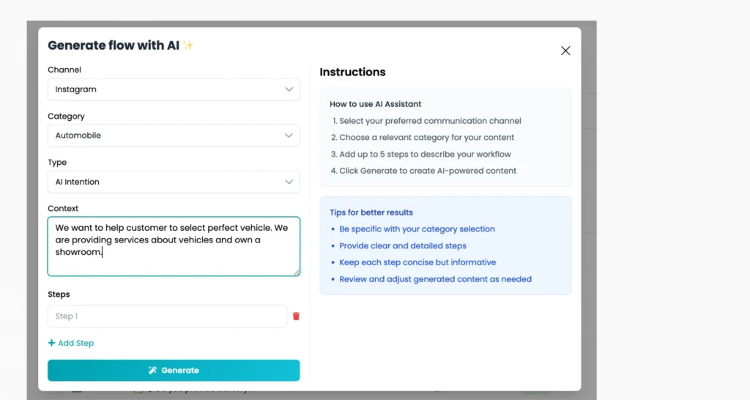Click the magic wand icon on Generate
Viewport: 750px width, 400px height.
pyautogui.click(x=152, y=371)
